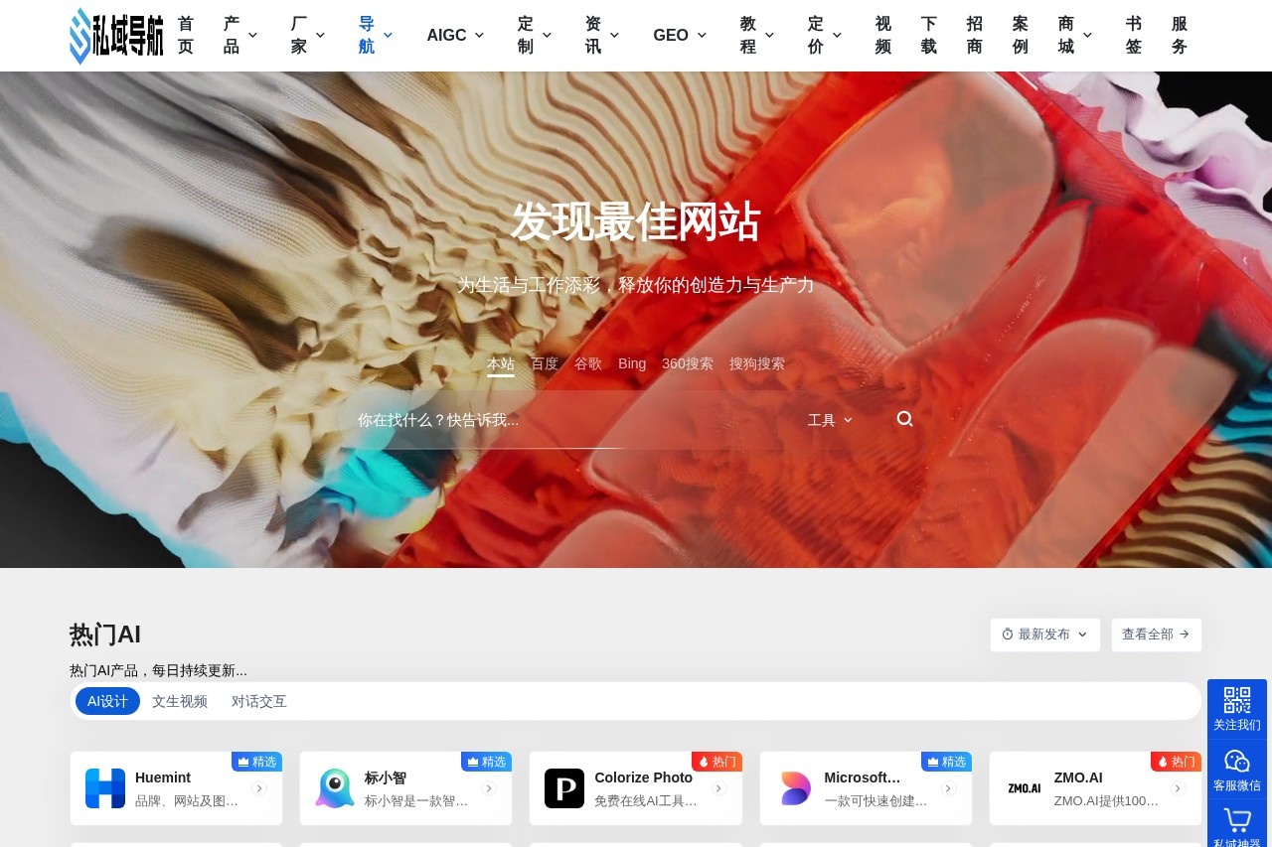Open the 最新发布 sorting dropdown
The width and height of the screenshot is (1272, 847).
coord(1044,635)
